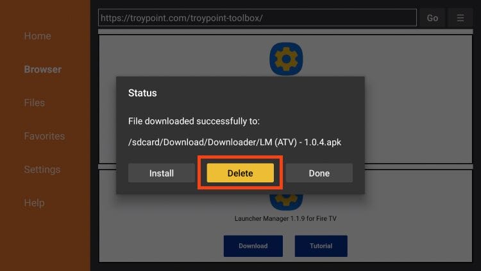This screenshot has height=271, width=481.
Task: Open Favorites in the sidebar
Action: pyautogui.click(x=44, y=136)
